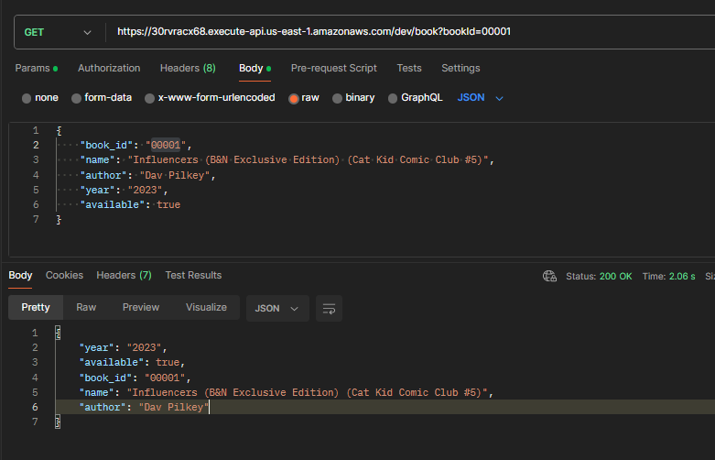Viewport: 715px width, 460px height.
Task: Open the Pre-request Script tab
Action: [x=333, y=68]
